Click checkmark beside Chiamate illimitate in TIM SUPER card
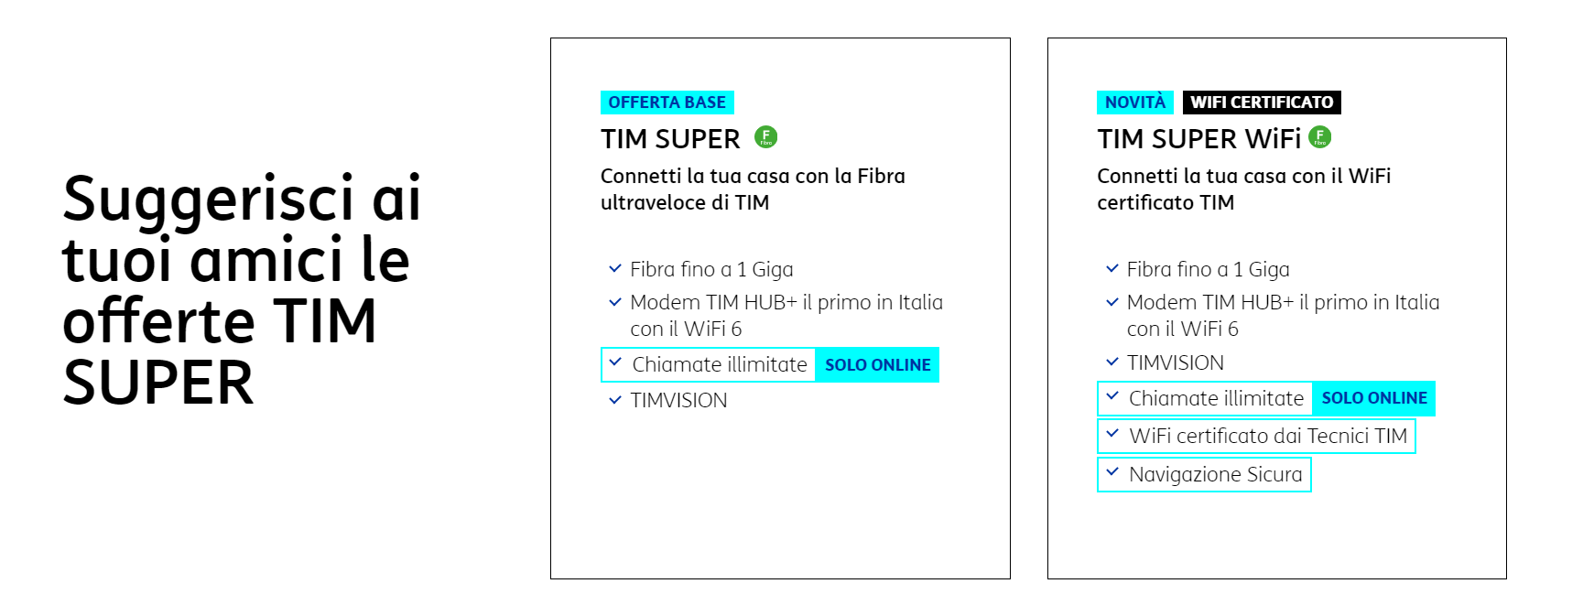 click(x=615, y=363)
